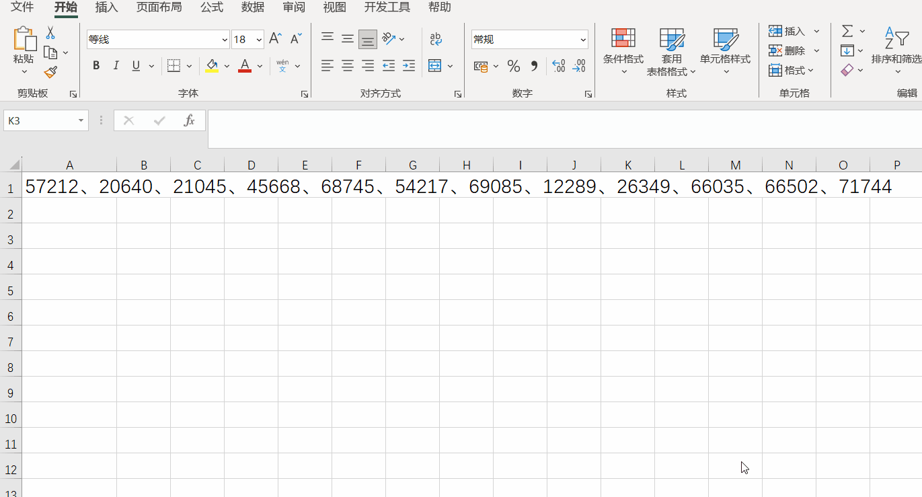Switch to the 数据 ribbon tab
The height and width of the screenshot is (497, 922).
click(x=252, y=7)
